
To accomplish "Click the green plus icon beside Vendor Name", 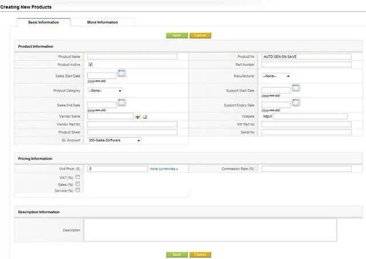I will click(137, 117).
